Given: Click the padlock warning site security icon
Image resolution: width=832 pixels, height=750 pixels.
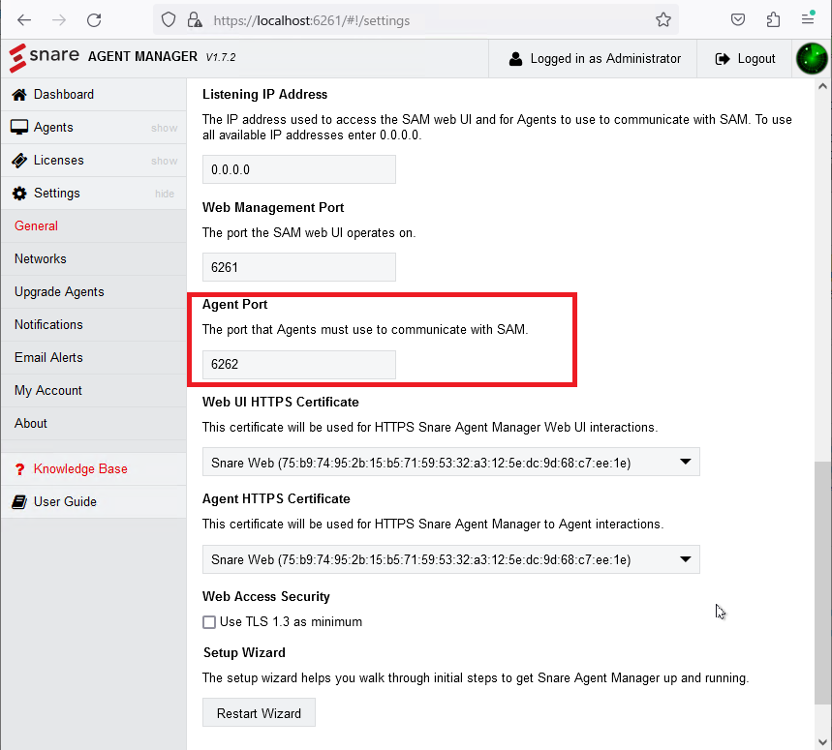Looking at the screenshot, I should point(195,20).
